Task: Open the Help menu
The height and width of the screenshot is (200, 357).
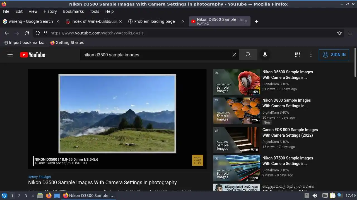Action: (109, 11)
